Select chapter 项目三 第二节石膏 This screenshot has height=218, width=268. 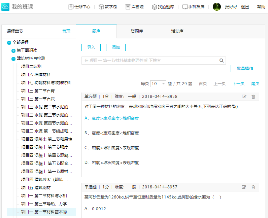pos(38,91)
